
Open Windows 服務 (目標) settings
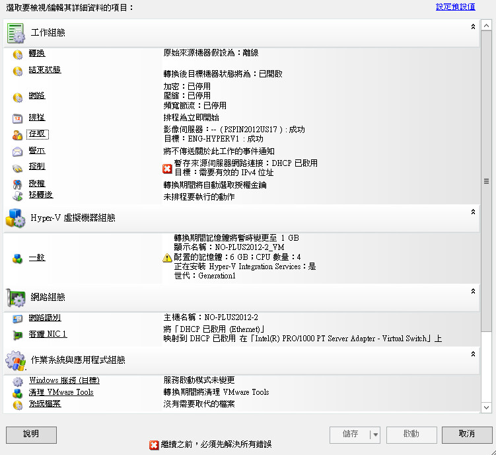pos(64,381)
